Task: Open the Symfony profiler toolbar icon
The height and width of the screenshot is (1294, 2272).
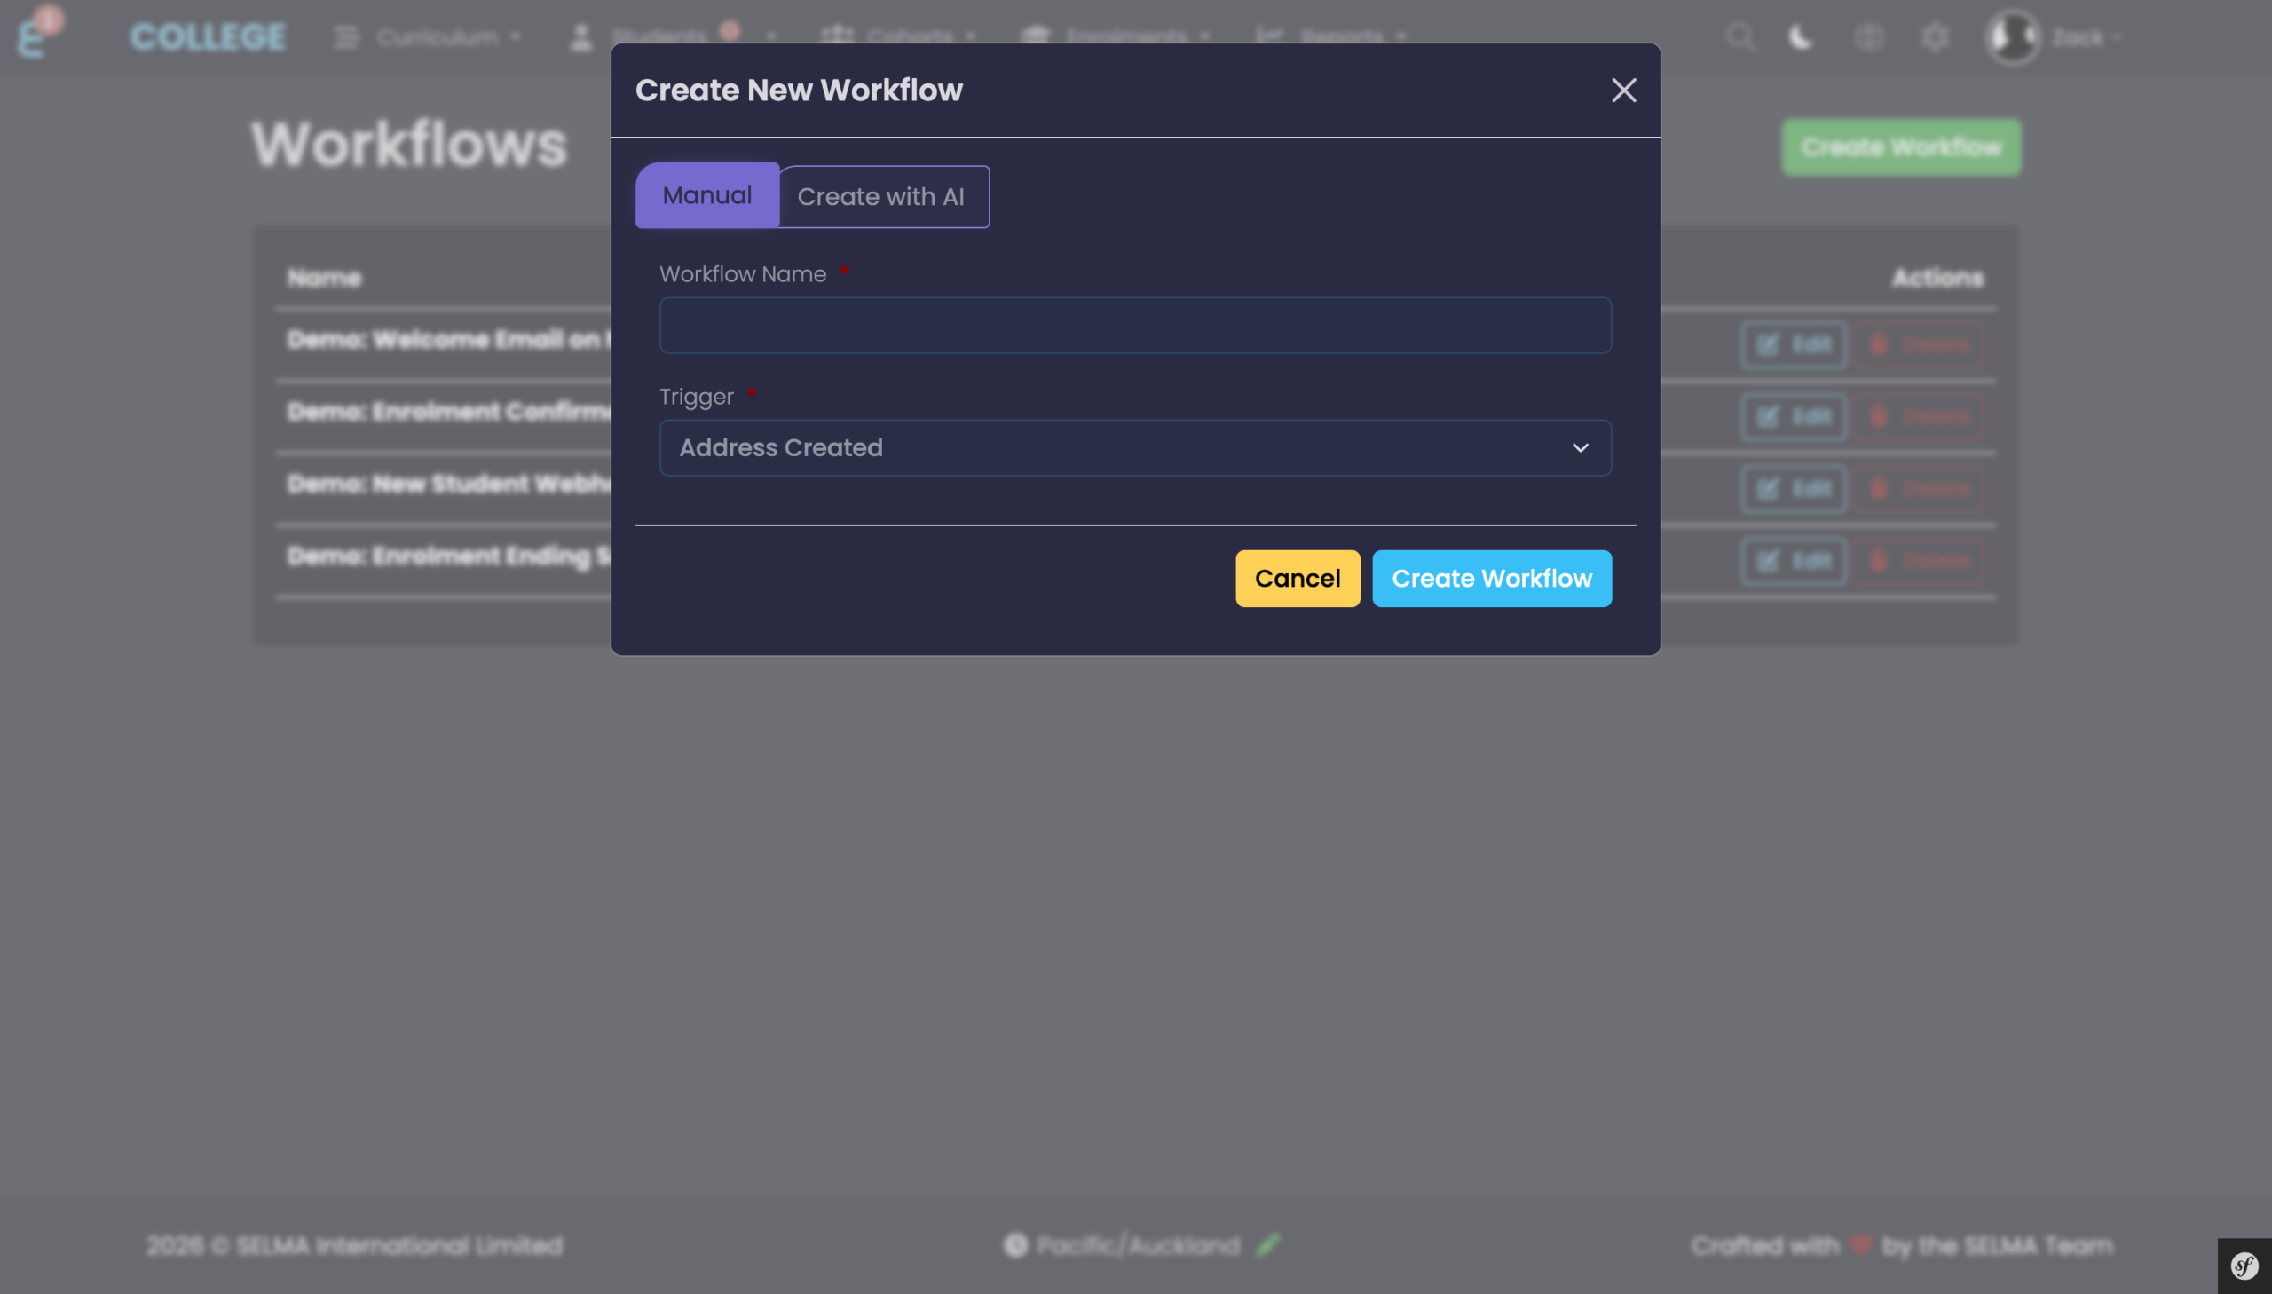Action: (2246, 1263)
